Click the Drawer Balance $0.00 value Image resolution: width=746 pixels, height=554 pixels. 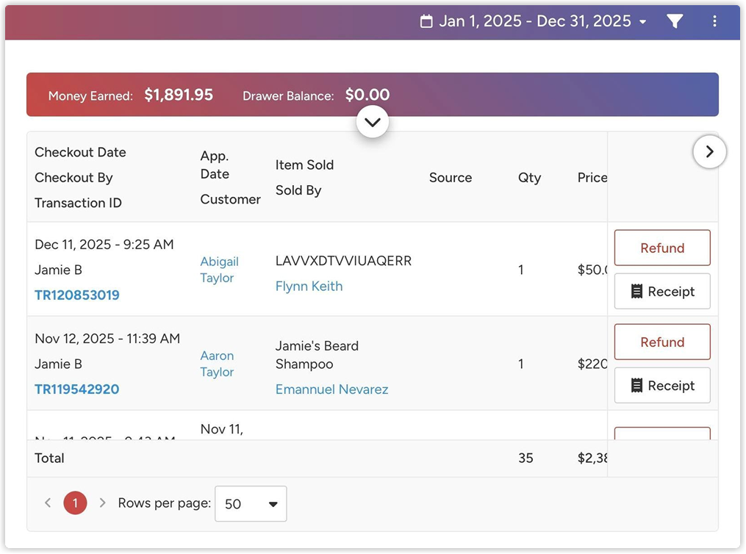[x=367, y=95]
